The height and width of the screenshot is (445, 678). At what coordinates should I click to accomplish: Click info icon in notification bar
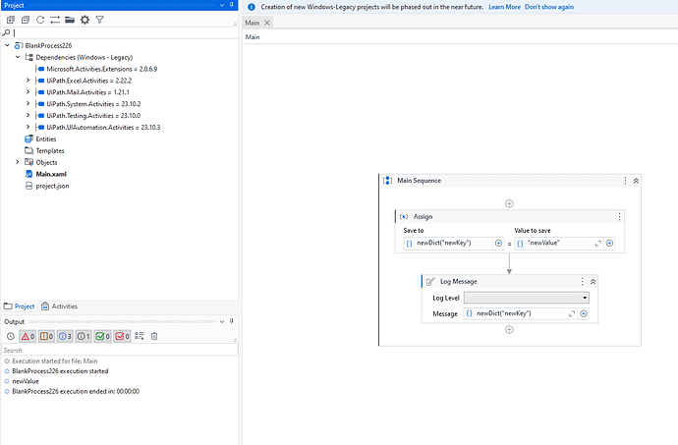252,7
